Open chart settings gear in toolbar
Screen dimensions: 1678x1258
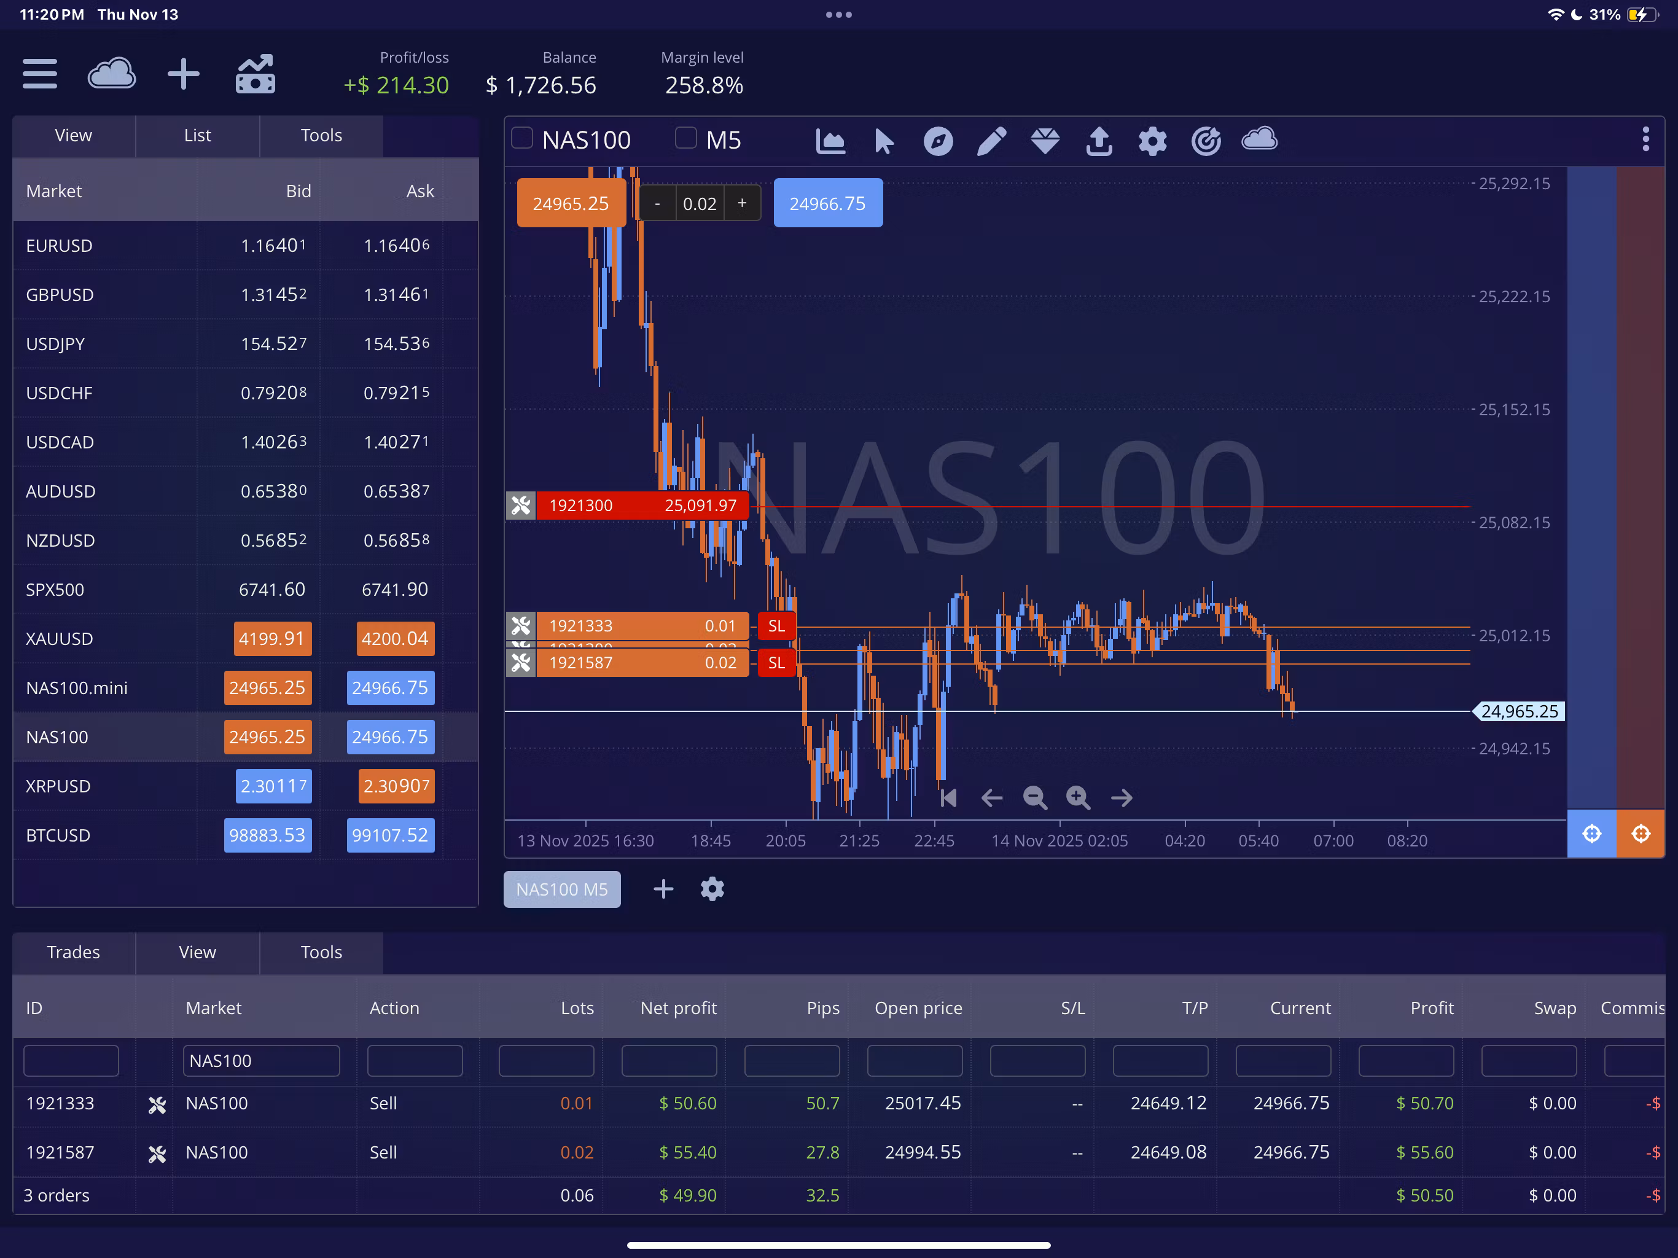pos(1152,141)
